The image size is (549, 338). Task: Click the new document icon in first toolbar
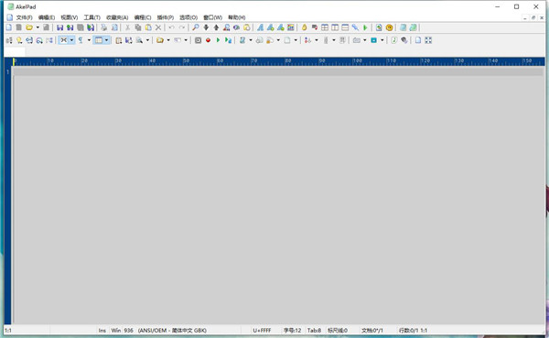tap(9, 27)
